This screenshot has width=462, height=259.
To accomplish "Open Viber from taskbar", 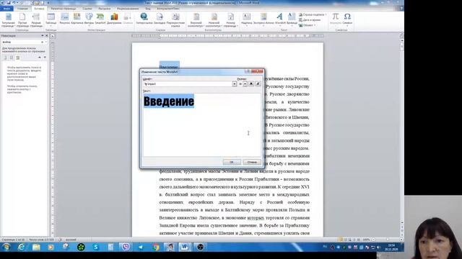I will [126, 247].
